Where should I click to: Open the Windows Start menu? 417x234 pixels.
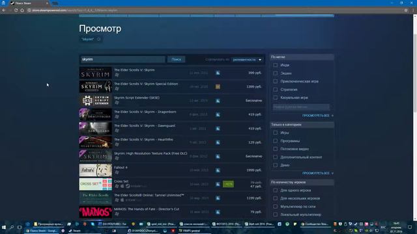(4, 227)
